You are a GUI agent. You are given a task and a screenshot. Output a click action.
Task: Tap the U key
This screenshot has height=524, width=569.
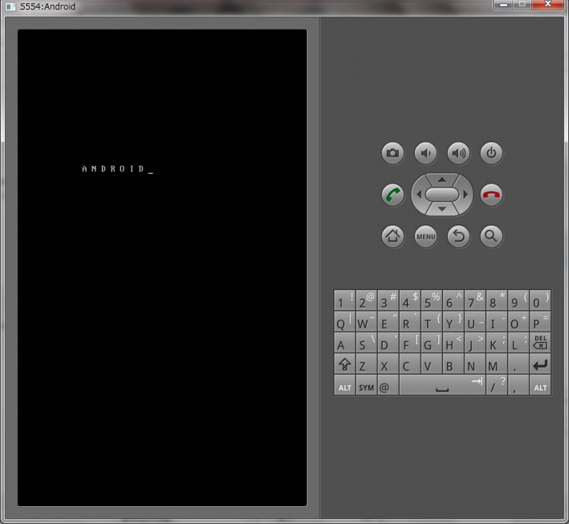point(475,321)
